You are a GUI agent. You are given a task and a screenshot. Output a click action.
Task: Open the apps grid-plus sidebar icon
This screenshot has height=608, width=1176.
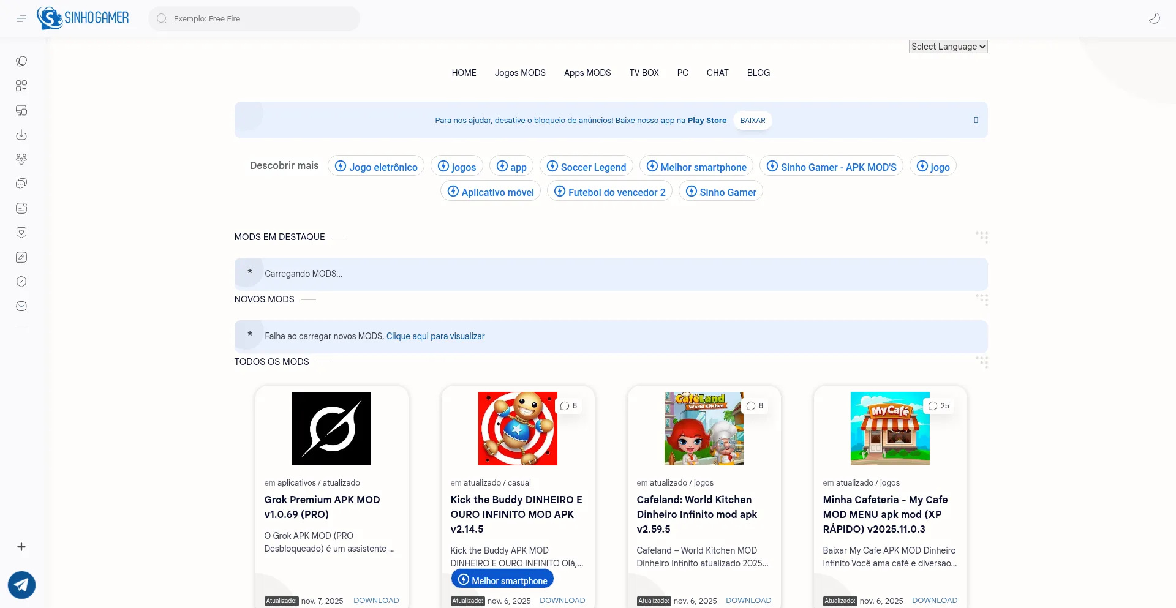coord(21,86)
